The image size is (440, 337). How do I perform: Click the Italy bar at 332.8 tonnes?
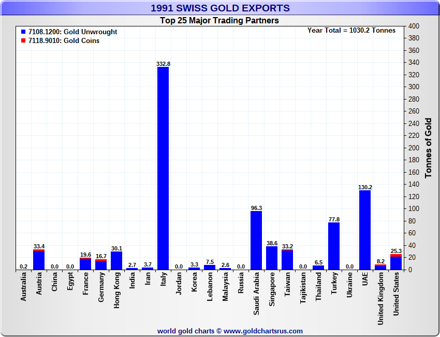[x=163, y=168]
